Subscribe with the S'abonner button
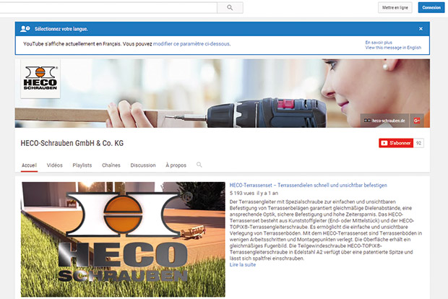Screen dimensions: 448x299 pos(396,143)
